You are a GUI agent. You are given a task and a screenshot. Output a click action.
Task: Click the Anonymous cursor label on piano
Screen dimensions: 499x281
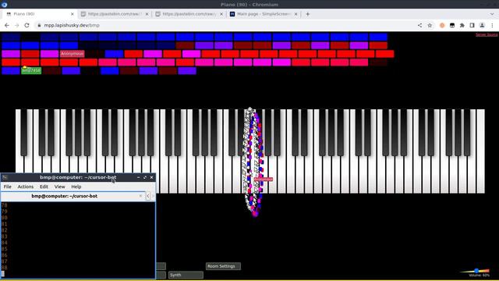pos(264,180)
